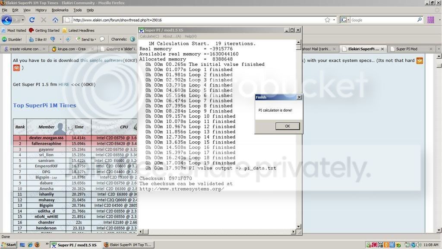Click OK in the Finish dialog

287,126
